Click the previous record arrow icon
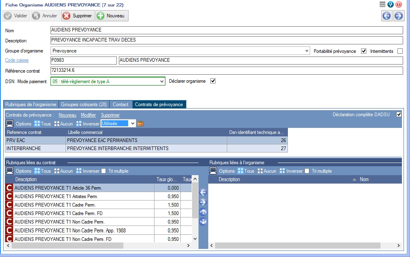Screen dimensions: 410x257 pyautogui.click(x=387, y=16)
